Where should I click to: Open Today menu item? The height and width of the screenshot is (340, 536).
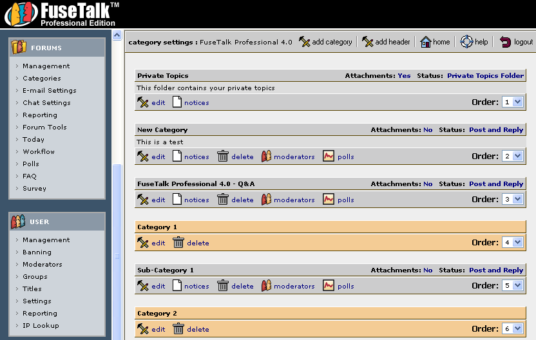[33, 140]
